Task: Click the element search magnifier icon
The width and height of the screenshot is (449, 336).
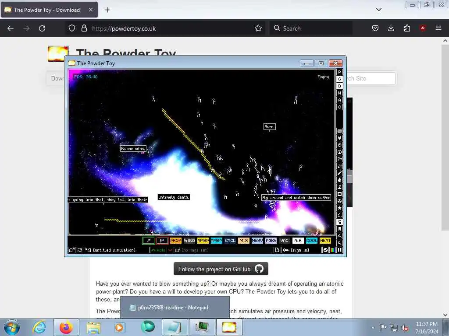Action: [339, 243]
